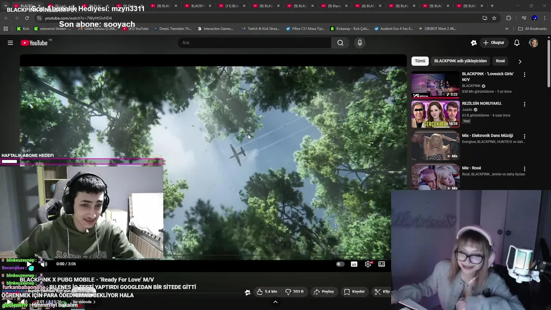Open the 'Lovesick Girls' M/V thumbnail
551x310 pixels.
click(435, 85)
